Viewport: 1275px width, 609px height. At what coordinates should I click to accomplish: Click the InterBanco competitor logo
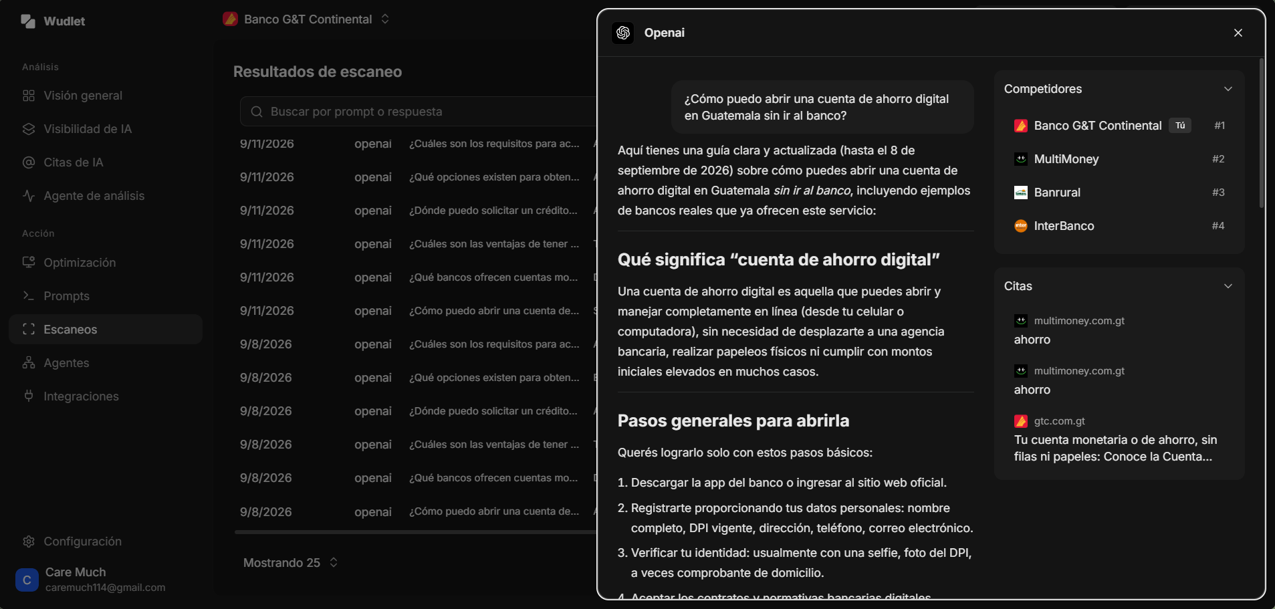(x=1021, y=226)
